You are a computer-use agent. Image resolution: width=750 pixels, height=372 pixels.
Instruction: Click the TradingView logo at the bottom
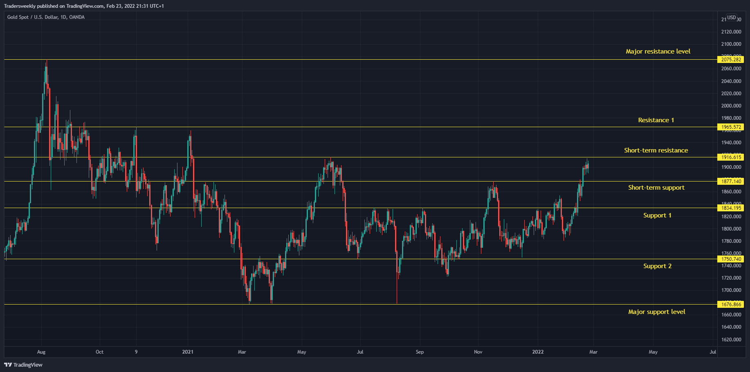tap(23, 365)
